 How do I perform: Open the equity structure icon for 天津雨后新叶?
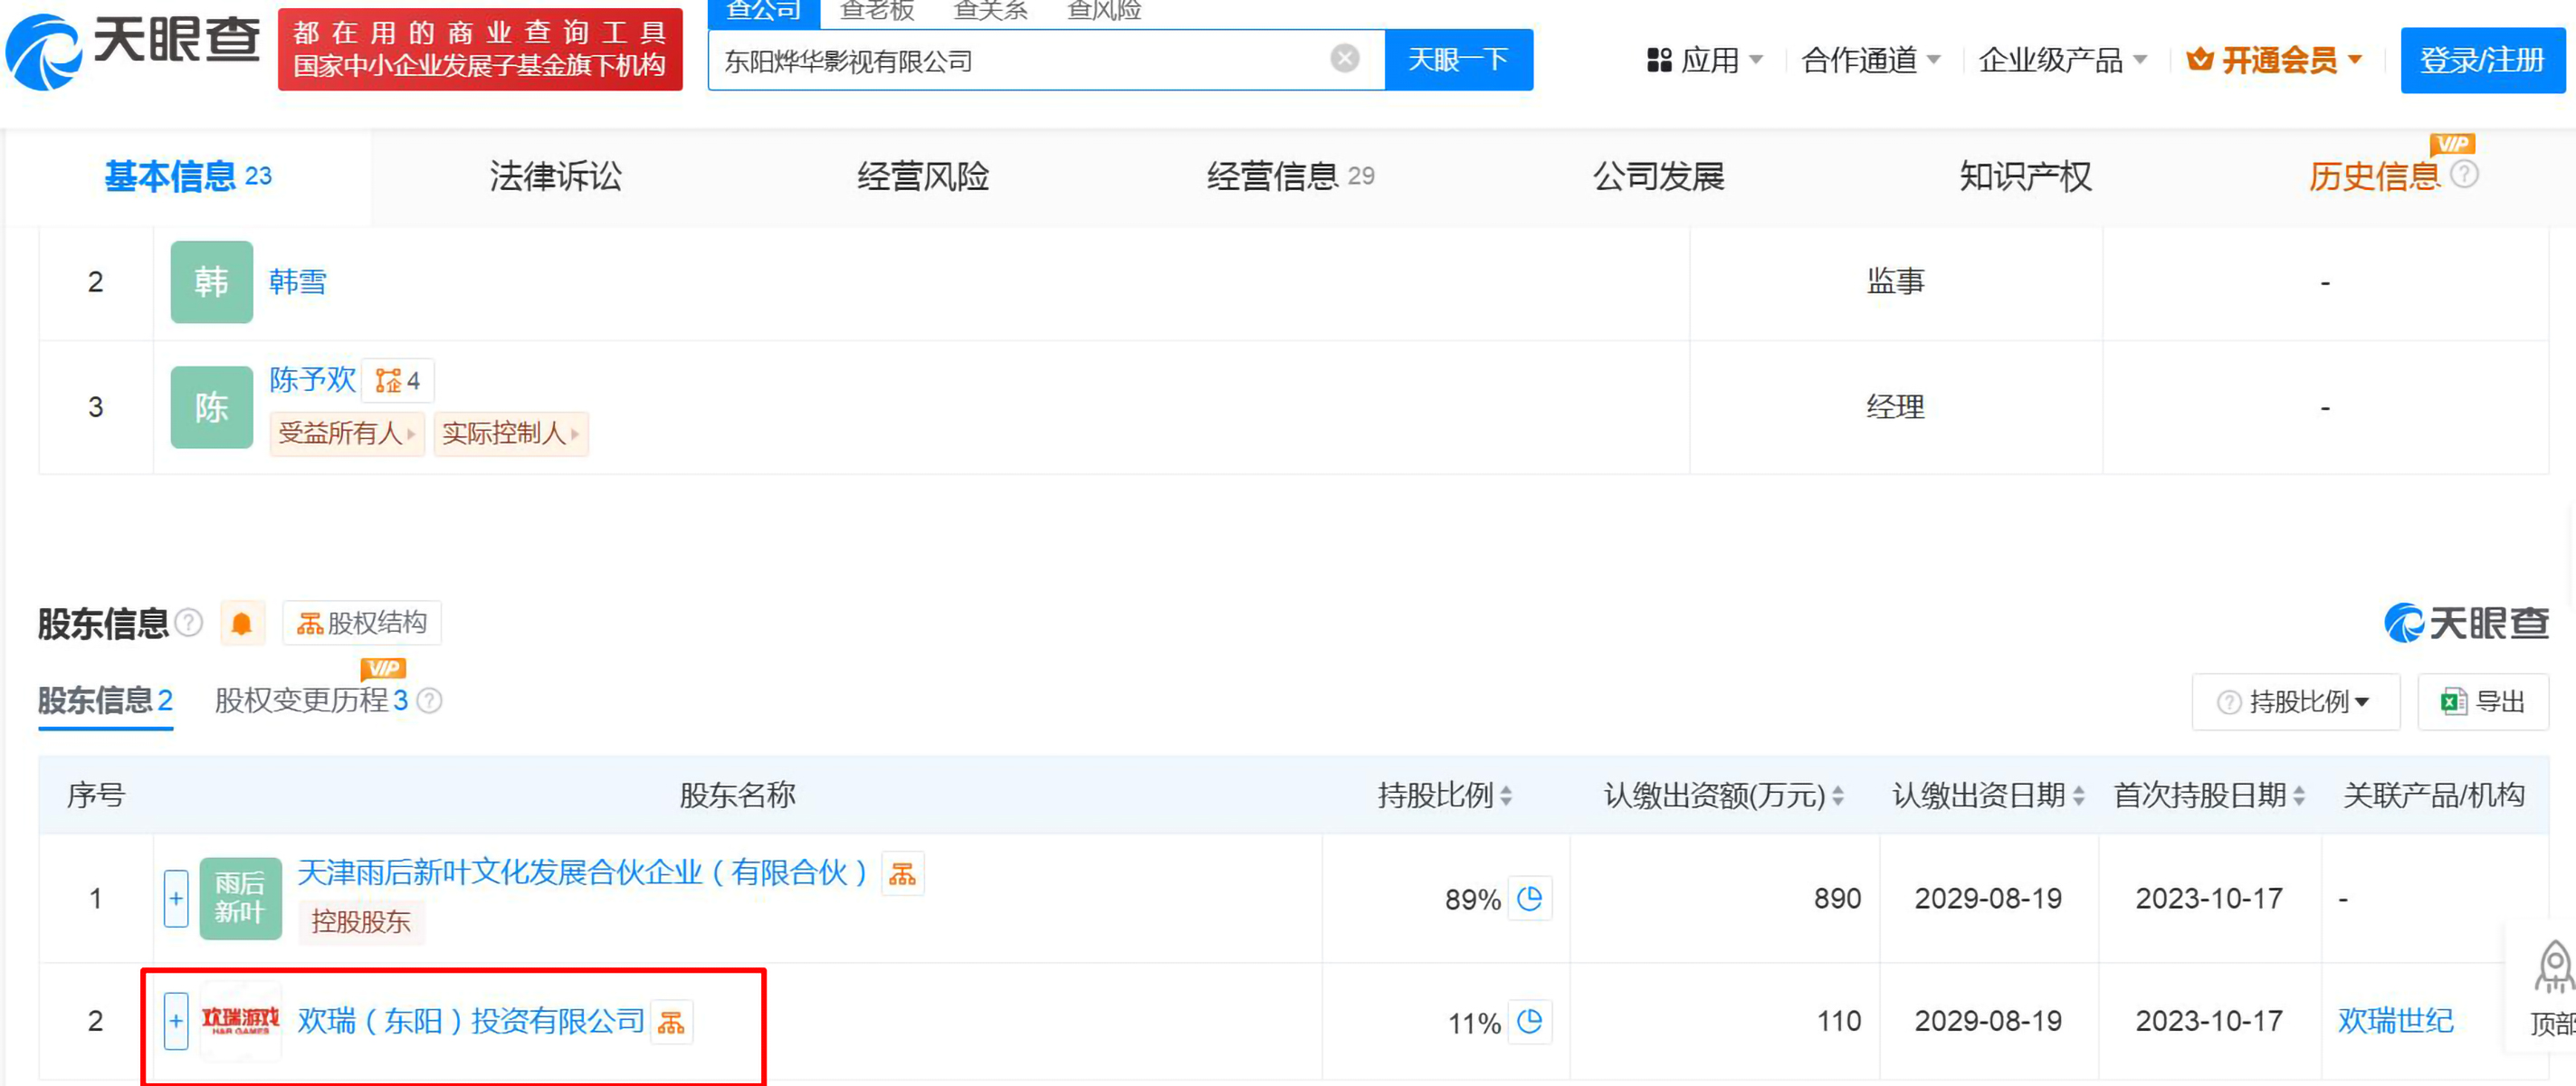[x=902, y=874]
